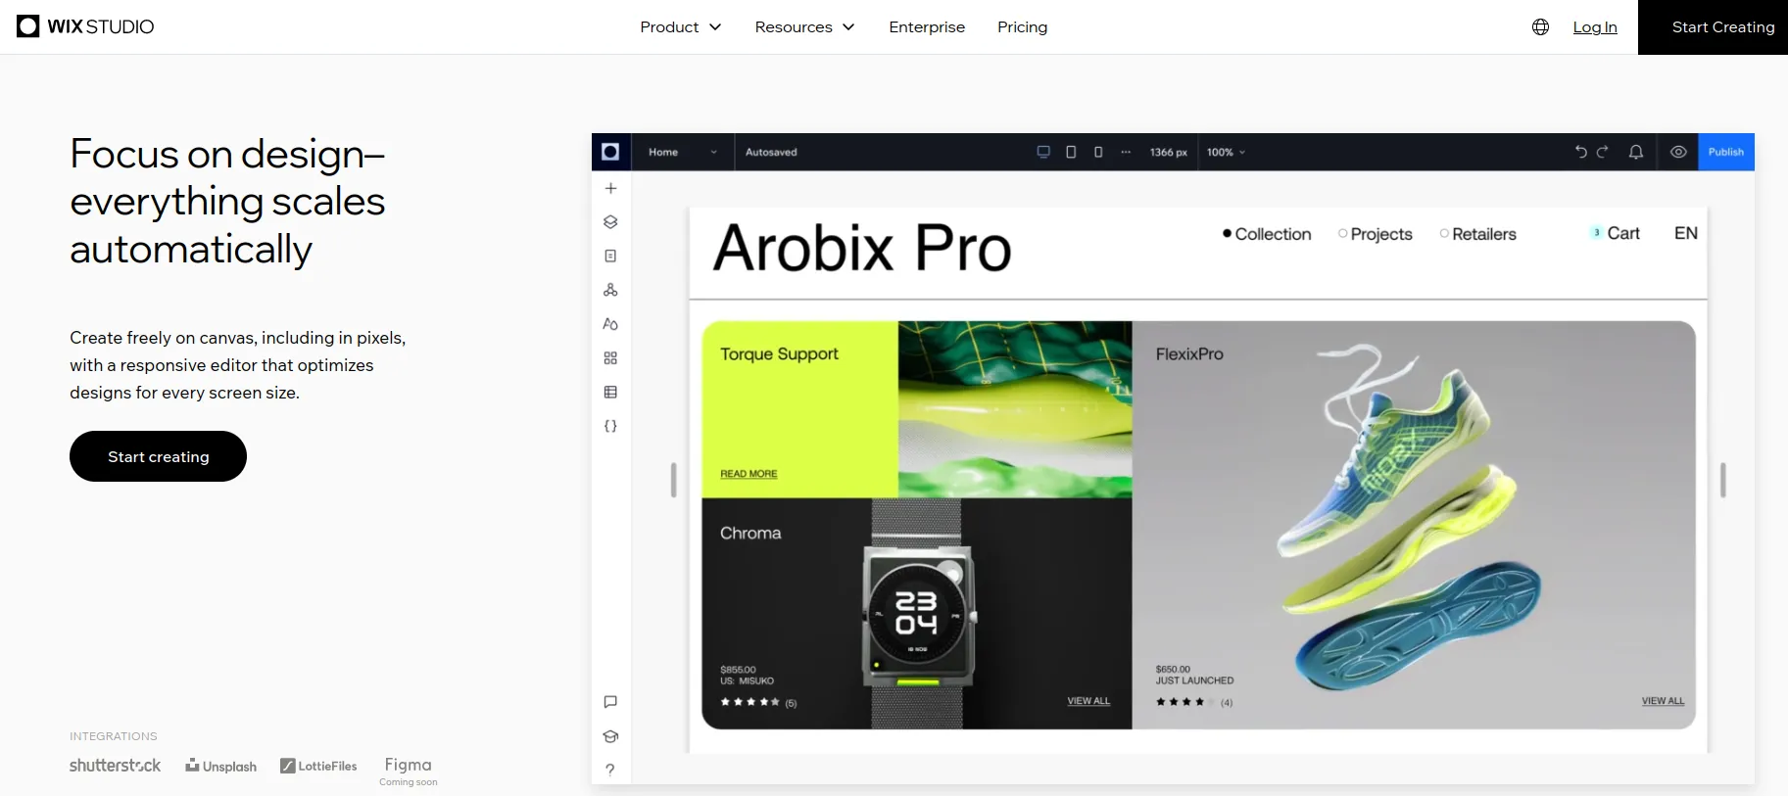Open the Enterprise menu item

pos(927,27)
